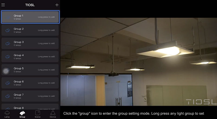217x119 pixels.
Task: Click 'Long press to add' for Group 5
Action: (46, 70)
